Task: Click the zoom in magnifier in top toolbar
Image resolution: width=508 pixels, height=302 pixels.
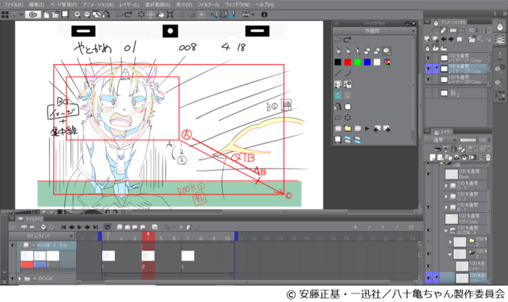Action: 77,15
